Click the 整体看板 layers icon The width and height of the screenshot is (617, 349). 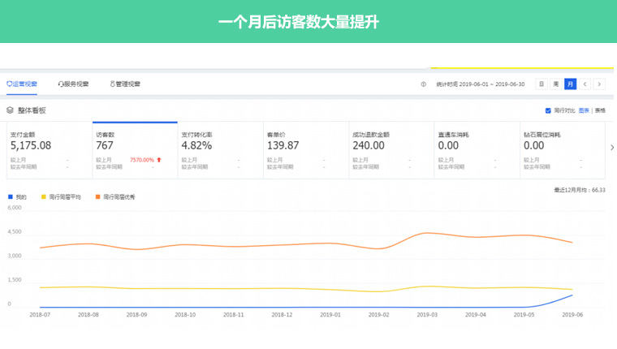coord(10,110)
